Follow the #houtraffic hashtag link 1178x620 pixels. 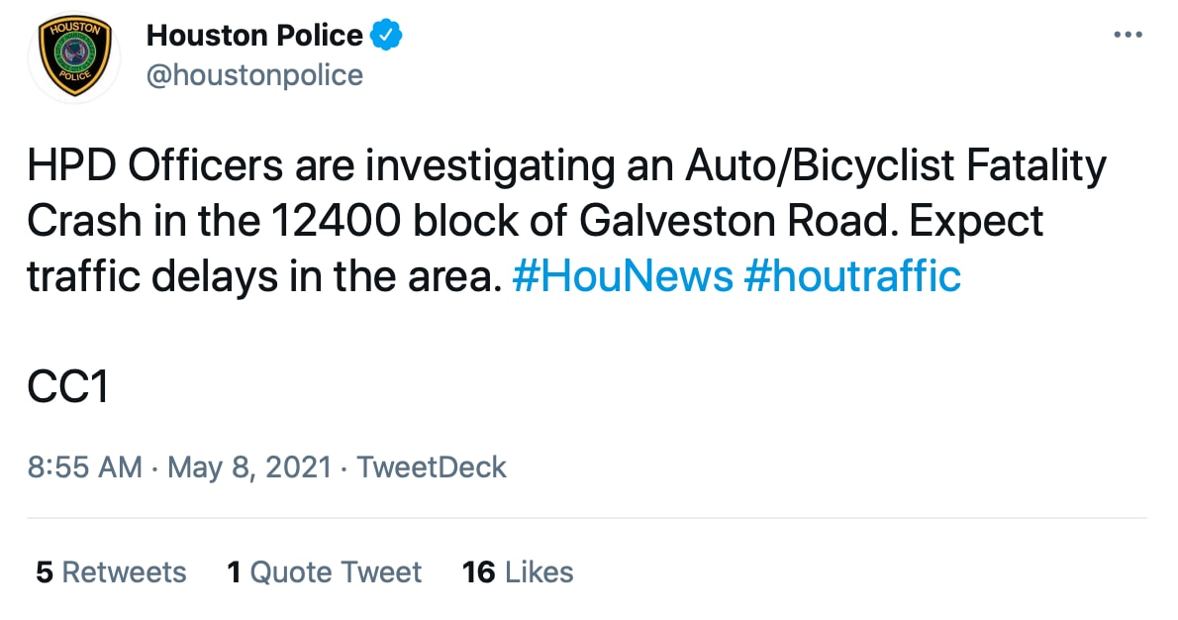(x=851, y=276)
